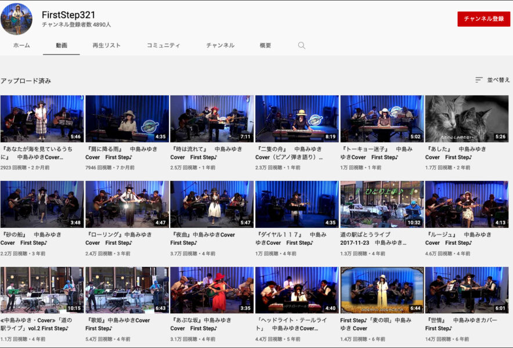Open the cat thumbnail for 『あした』

coord(467,118)
